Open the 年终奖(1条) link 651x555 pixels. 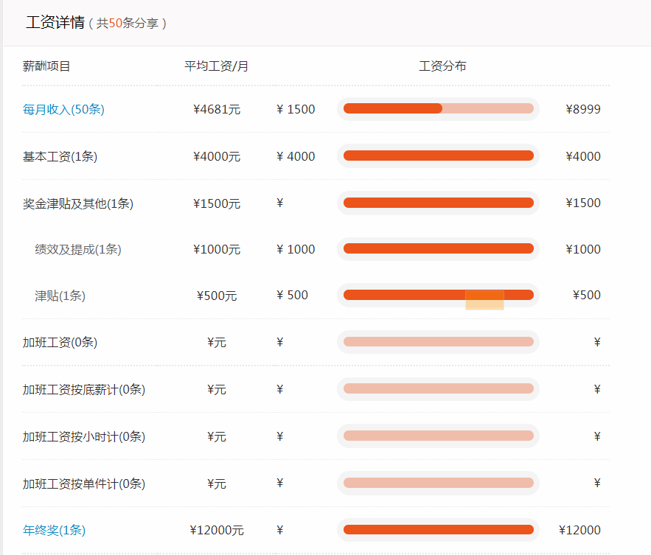coord(55,530)
